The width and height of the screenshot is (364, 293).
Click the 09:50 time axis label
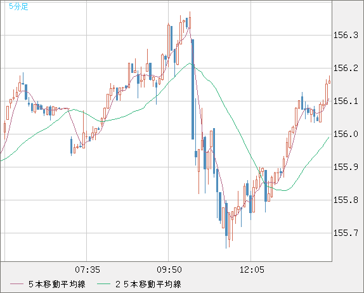click(169, 270)
